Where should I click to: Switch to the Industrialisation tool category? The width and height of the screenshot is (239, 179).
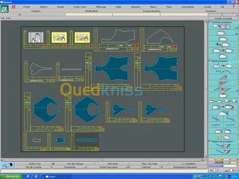point(152,11)
